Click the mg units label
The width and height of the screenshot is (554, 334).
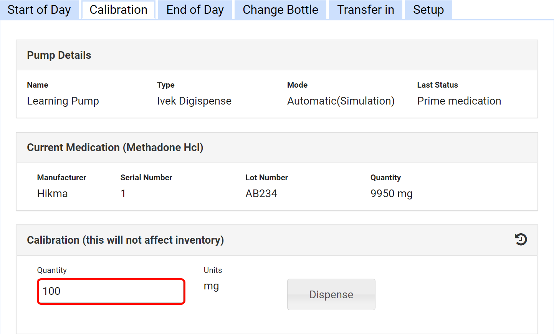(211, 286)
